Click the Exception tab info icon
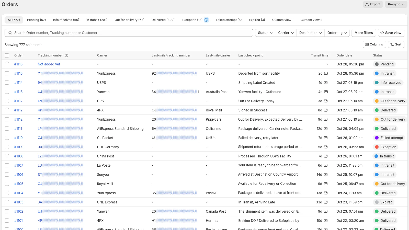 pyautogui.click(x=206, y=20)
